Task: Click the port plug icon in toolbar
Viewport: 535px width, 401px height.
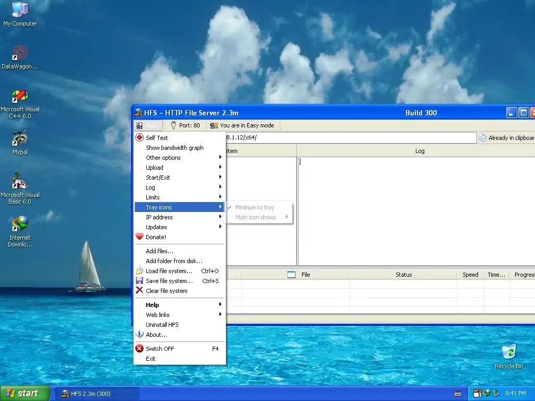Action: pyautogui.click(x=173, y=125)
